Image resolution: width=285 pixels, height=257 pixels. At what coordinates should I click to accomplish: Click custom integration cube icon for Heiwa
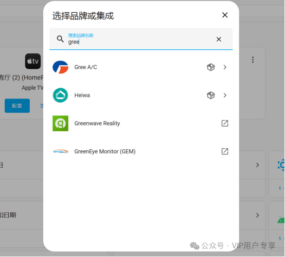point(210,95)
